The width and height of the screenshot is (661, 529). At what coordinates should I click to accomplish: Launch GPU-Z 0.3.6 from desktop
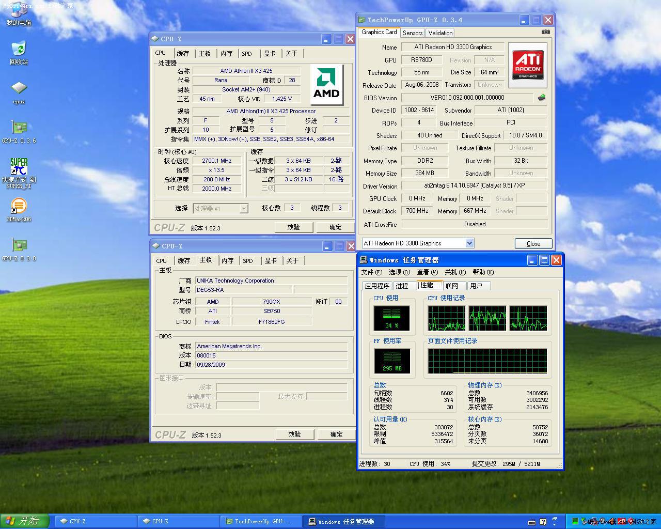(x=19, y=128)
